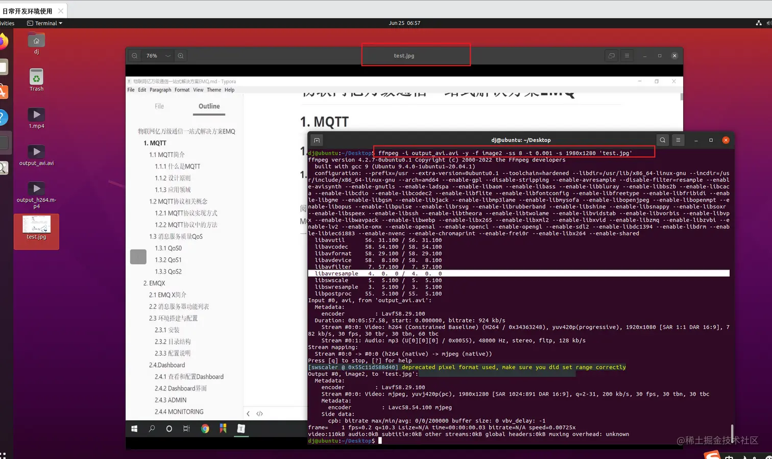
Task: Zoom out in image viewer toolbar
Action: tap(134, 56)
